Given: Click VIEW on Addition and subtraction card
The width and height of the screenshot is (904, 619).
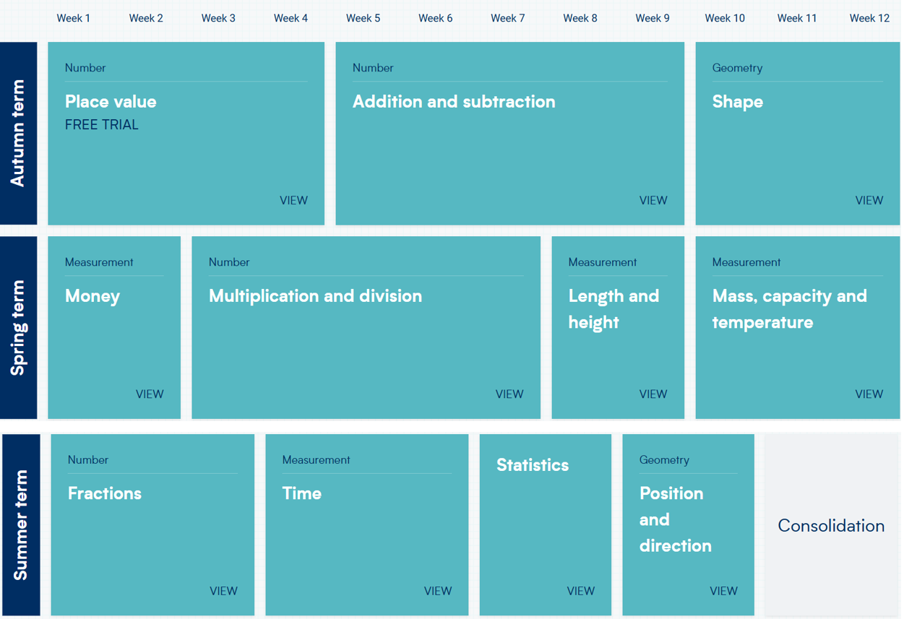Looking at the screenshot, I should click(x=653, y=201).
